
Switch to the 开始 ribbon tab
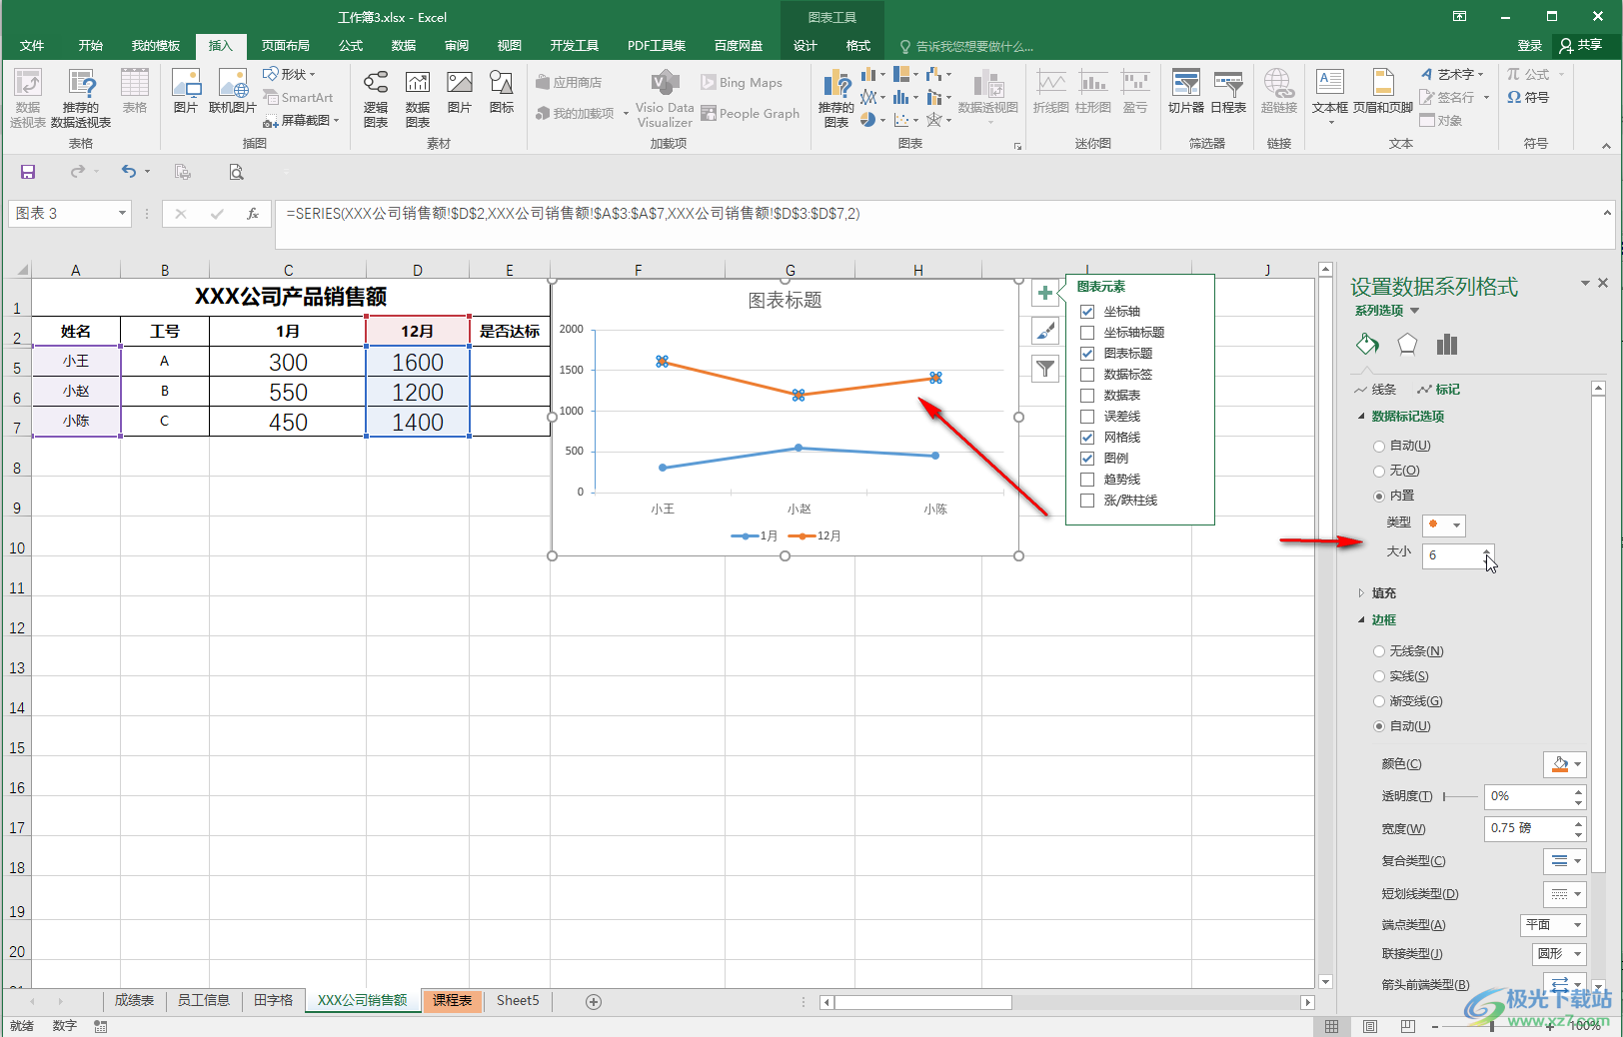[x=91, y=46]
